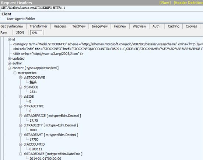
Task: Select the category term element row
Action: click(x=108, y=44)
